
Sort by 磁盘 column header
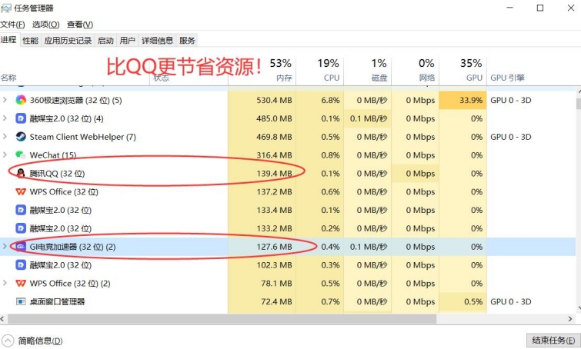coord(367,70)
